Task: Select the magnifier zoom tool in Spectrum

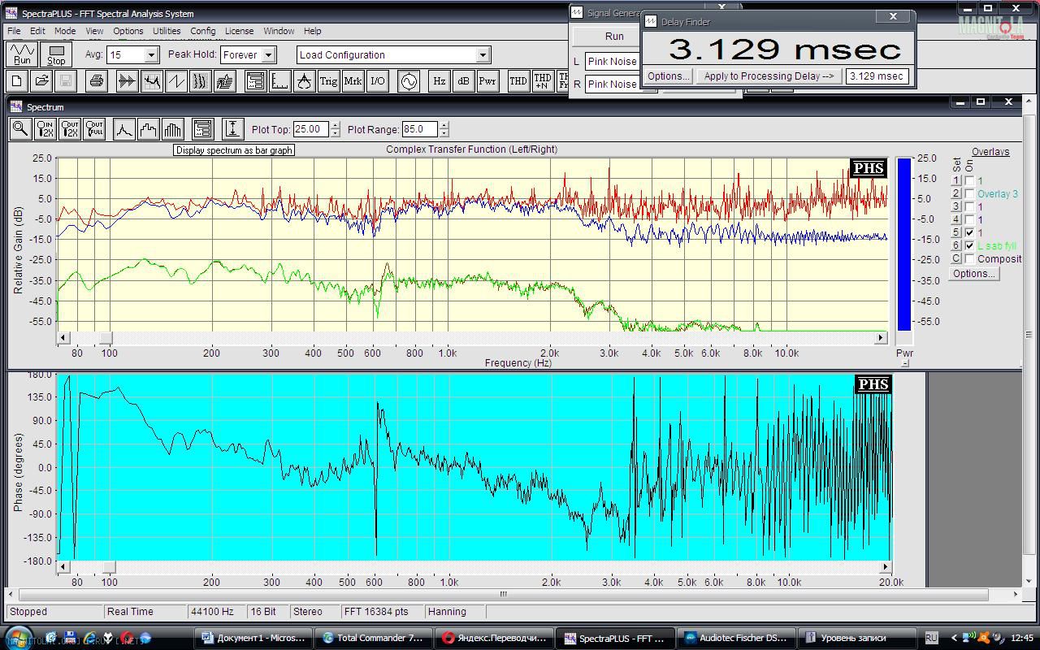Action: tap(20, 128)
